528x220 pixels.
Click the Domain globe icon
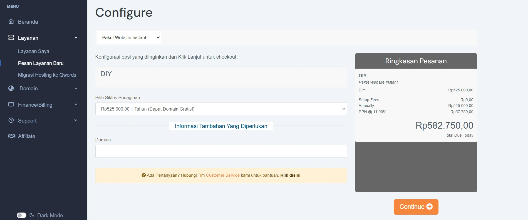(11, 88)
